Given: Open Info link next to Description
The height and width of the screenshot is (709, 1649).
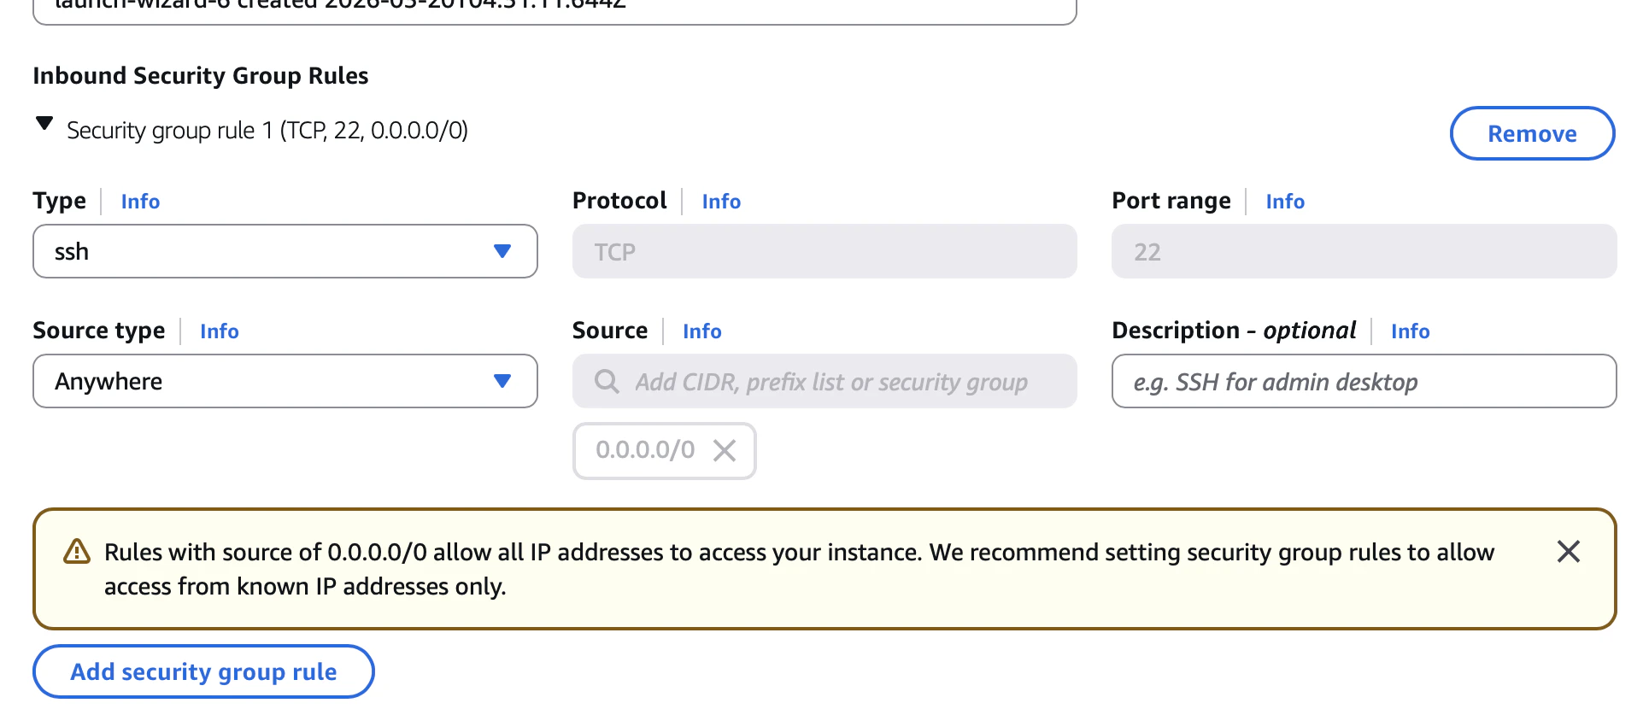Looking at the screenshot, I should pos(1410,331).
